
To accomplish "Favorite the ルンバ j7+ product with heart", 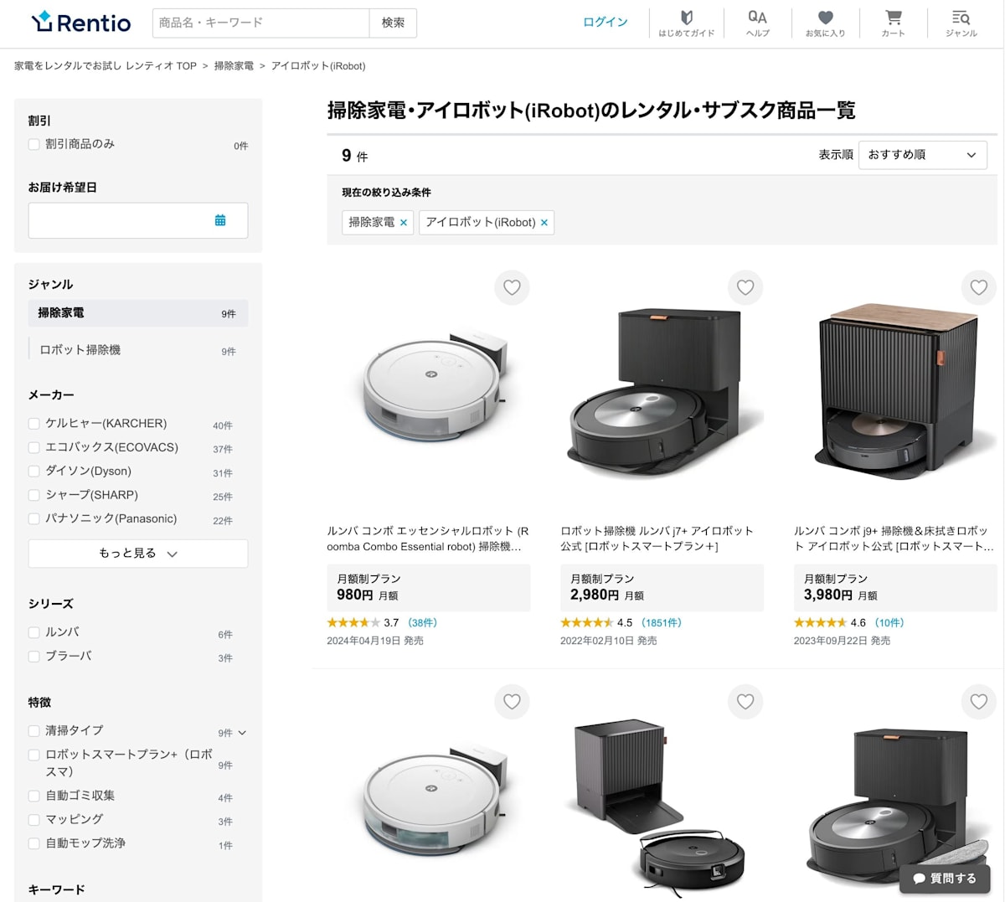I will 745,287.
